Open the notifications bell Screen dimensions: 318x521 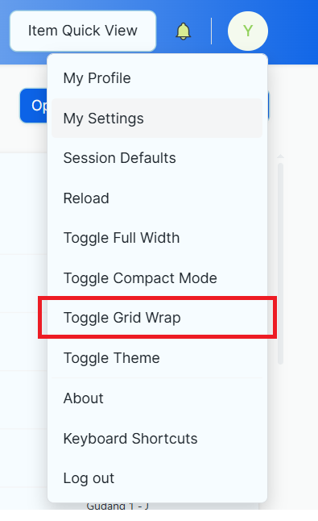(183, 31)
